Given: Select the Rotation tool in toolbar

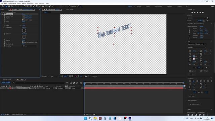Looking at the screenshot, I should coord(25,6).
